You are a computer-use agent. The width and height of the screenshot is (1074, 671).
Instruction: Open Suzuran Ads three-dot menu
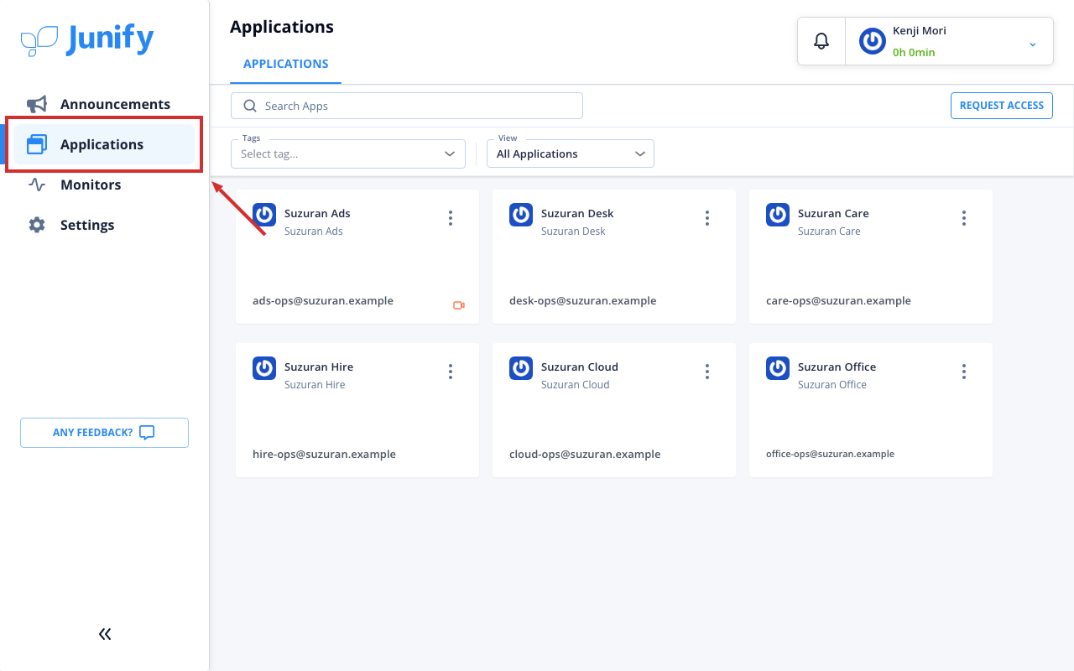[451, 218]
